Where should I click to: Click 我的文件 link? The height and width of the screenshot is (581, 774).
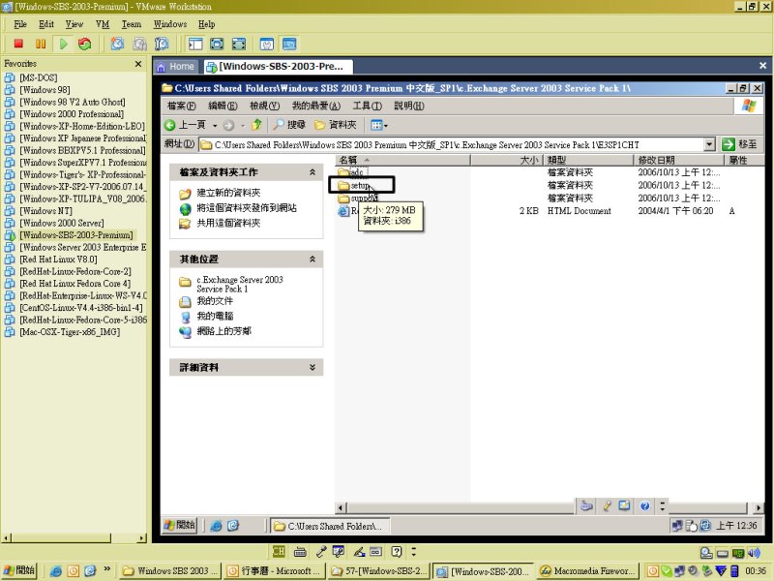click(x=215, y=301)
